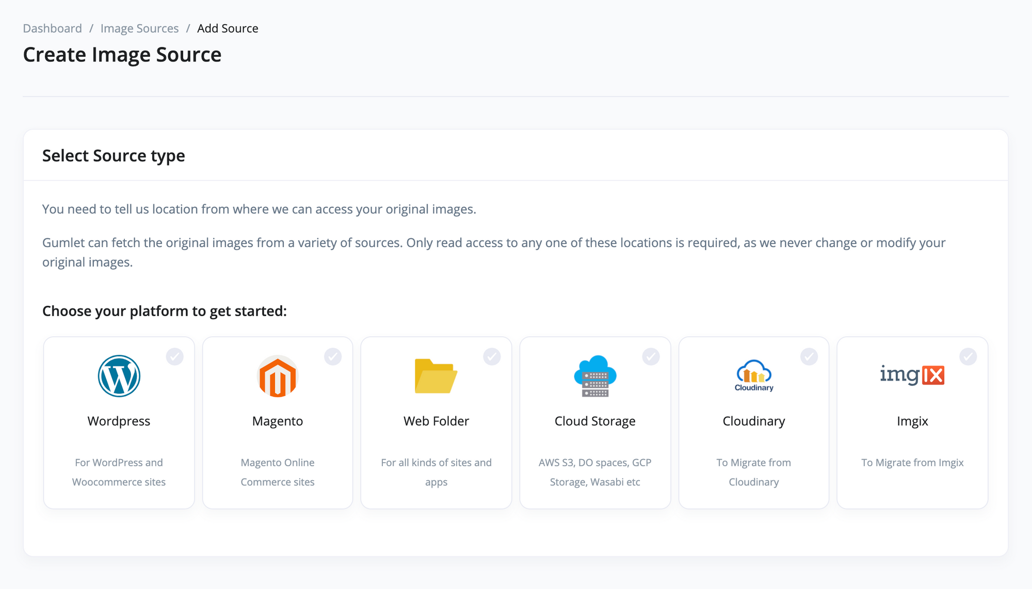
Task: Open Image Sources breadcrumb link
Action: pyautogui.click(x=139, y=28)
